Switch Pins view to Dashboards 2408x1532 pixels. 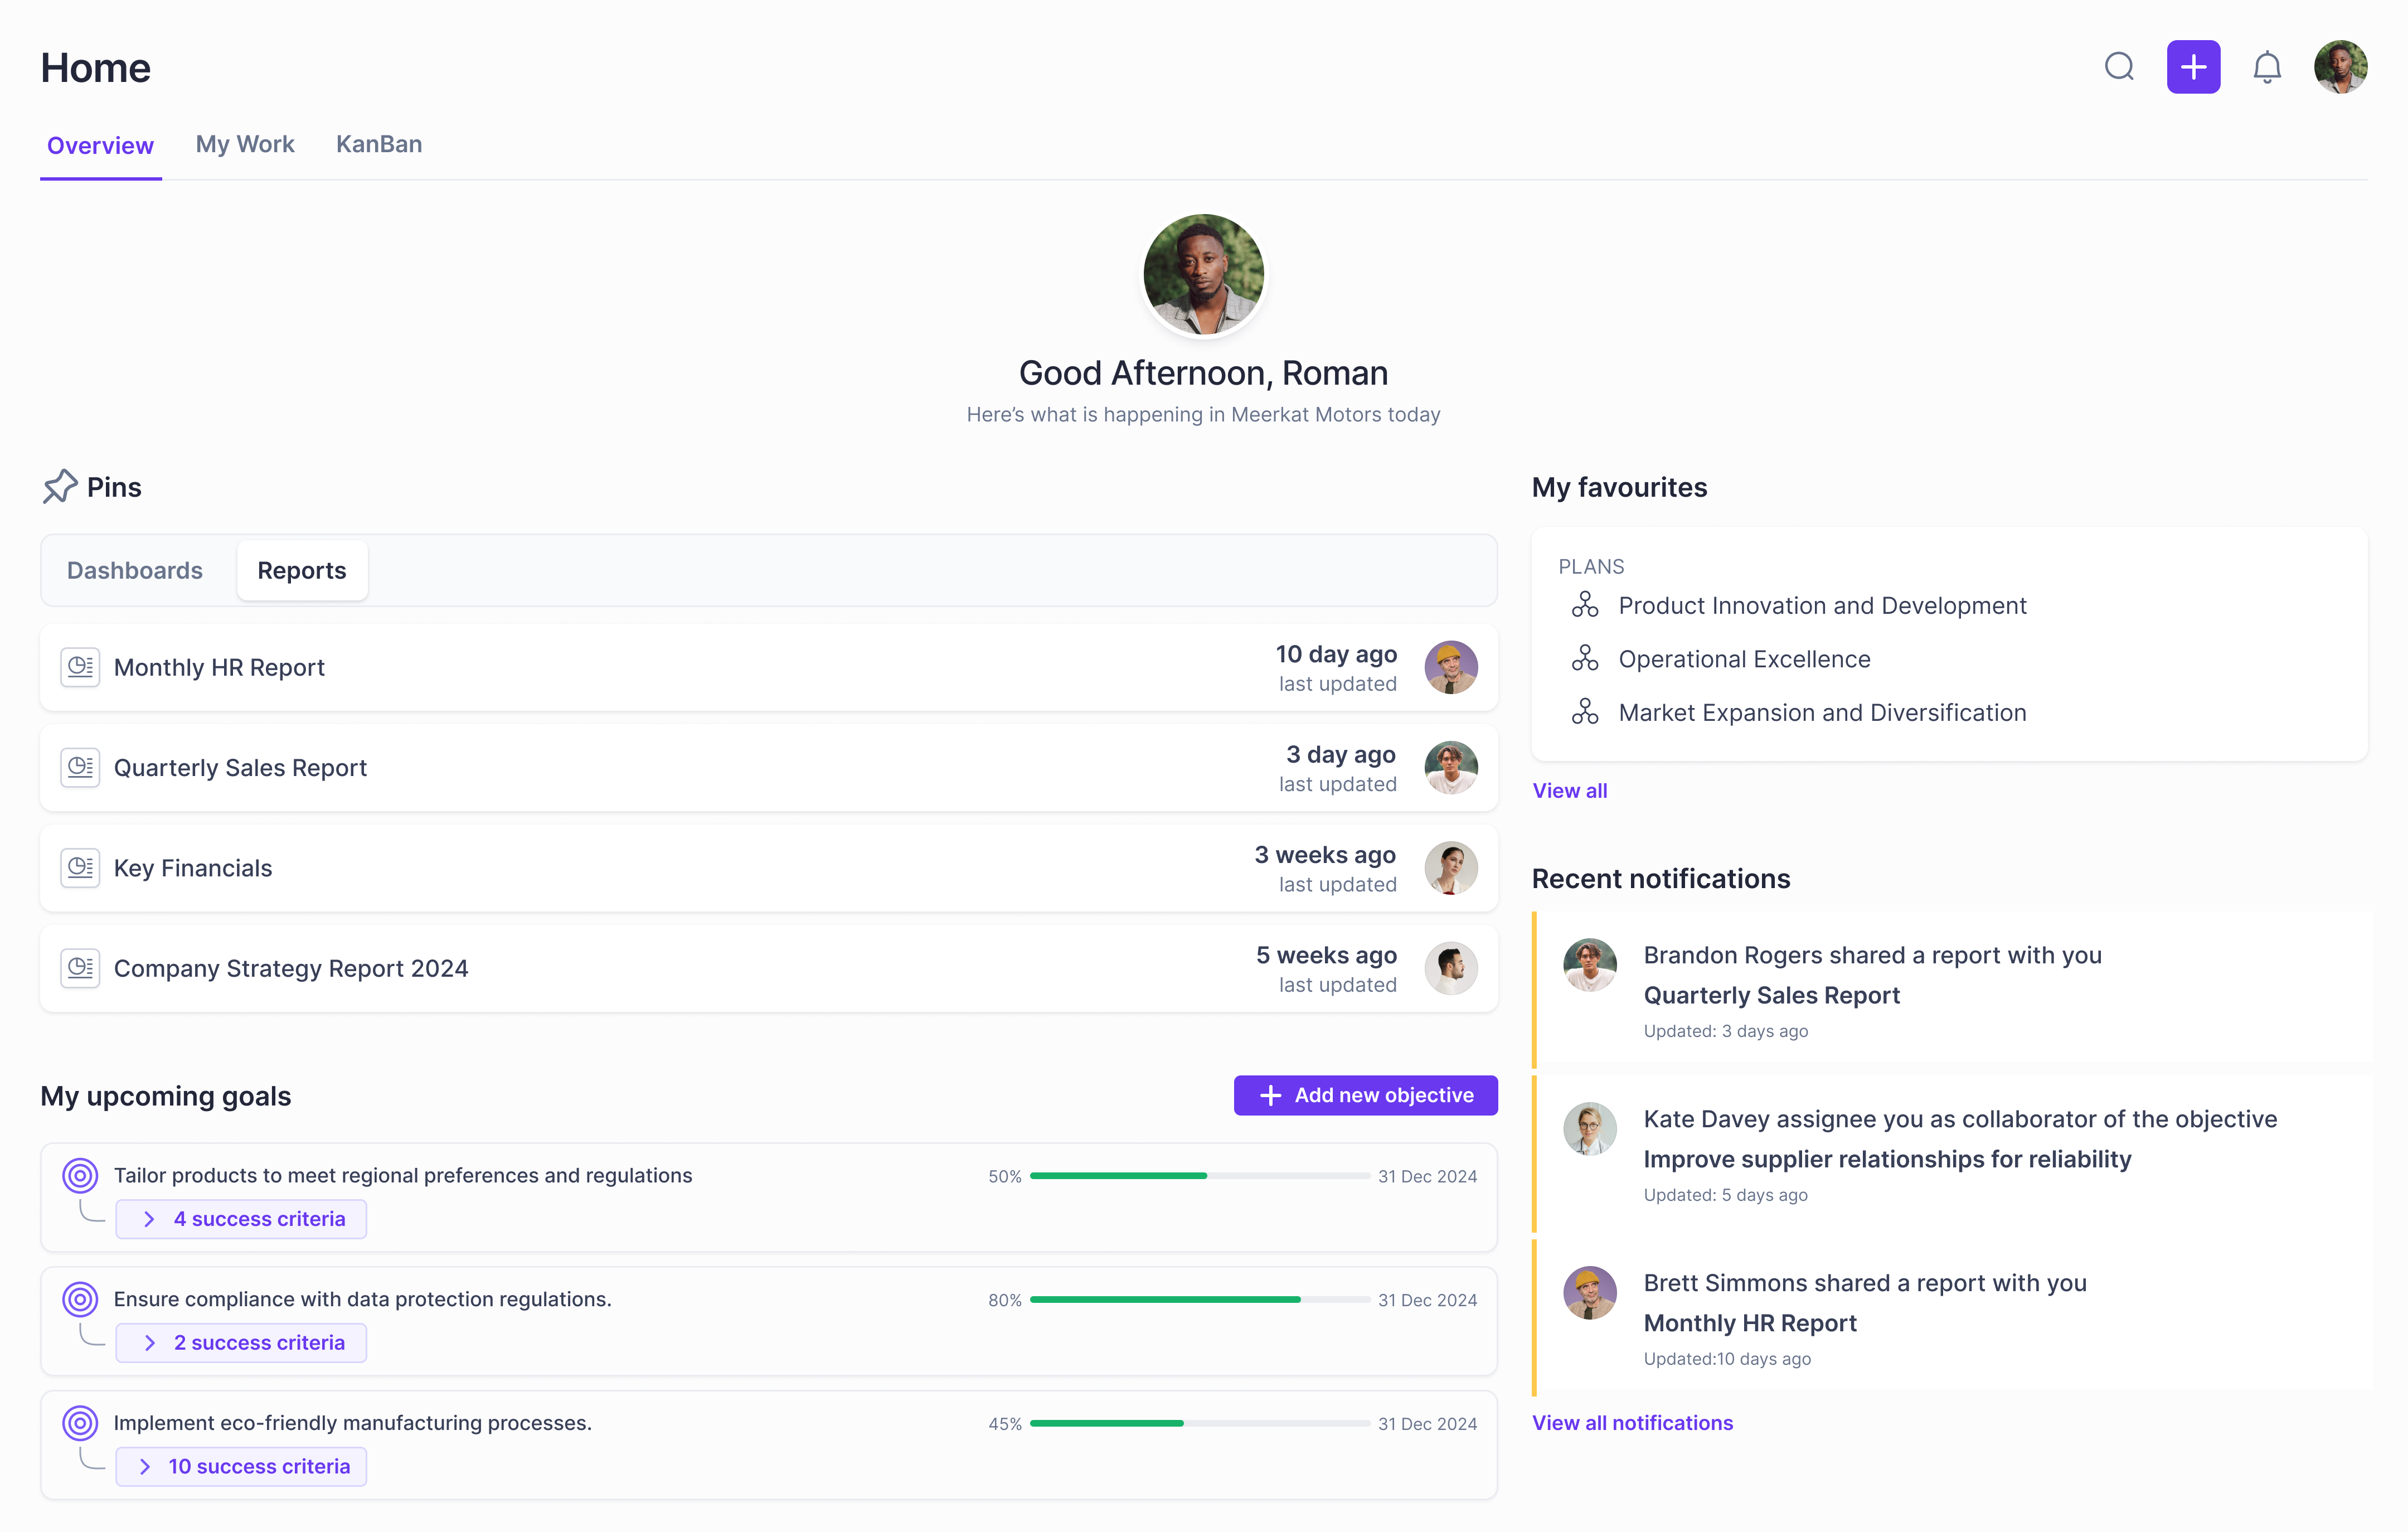coord(135,570)
